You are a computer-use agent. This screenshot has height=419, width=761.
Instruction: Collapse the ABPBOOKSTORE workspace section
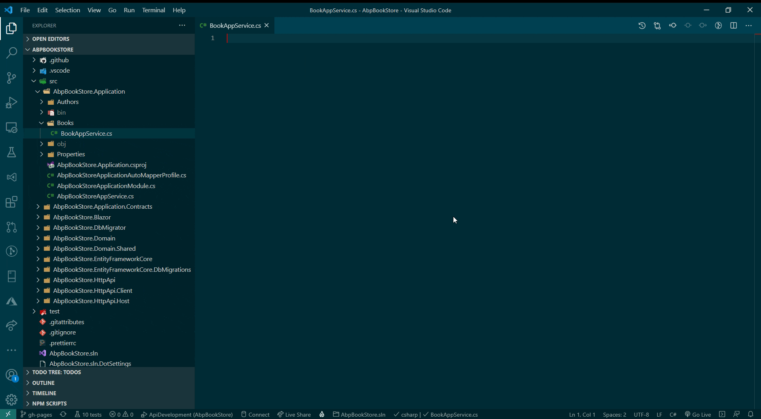[x=109, y=50]
